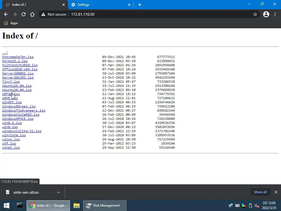Select the Index of / tab
This screenshot has width=281, height=211.
[x=35, y=5]
